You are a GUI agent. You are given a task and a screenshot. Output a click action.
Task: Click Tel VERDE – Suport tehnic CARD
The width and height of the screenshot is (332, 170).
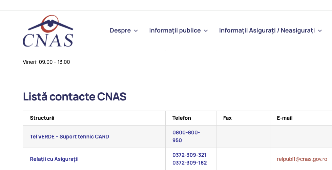point(69,137)
